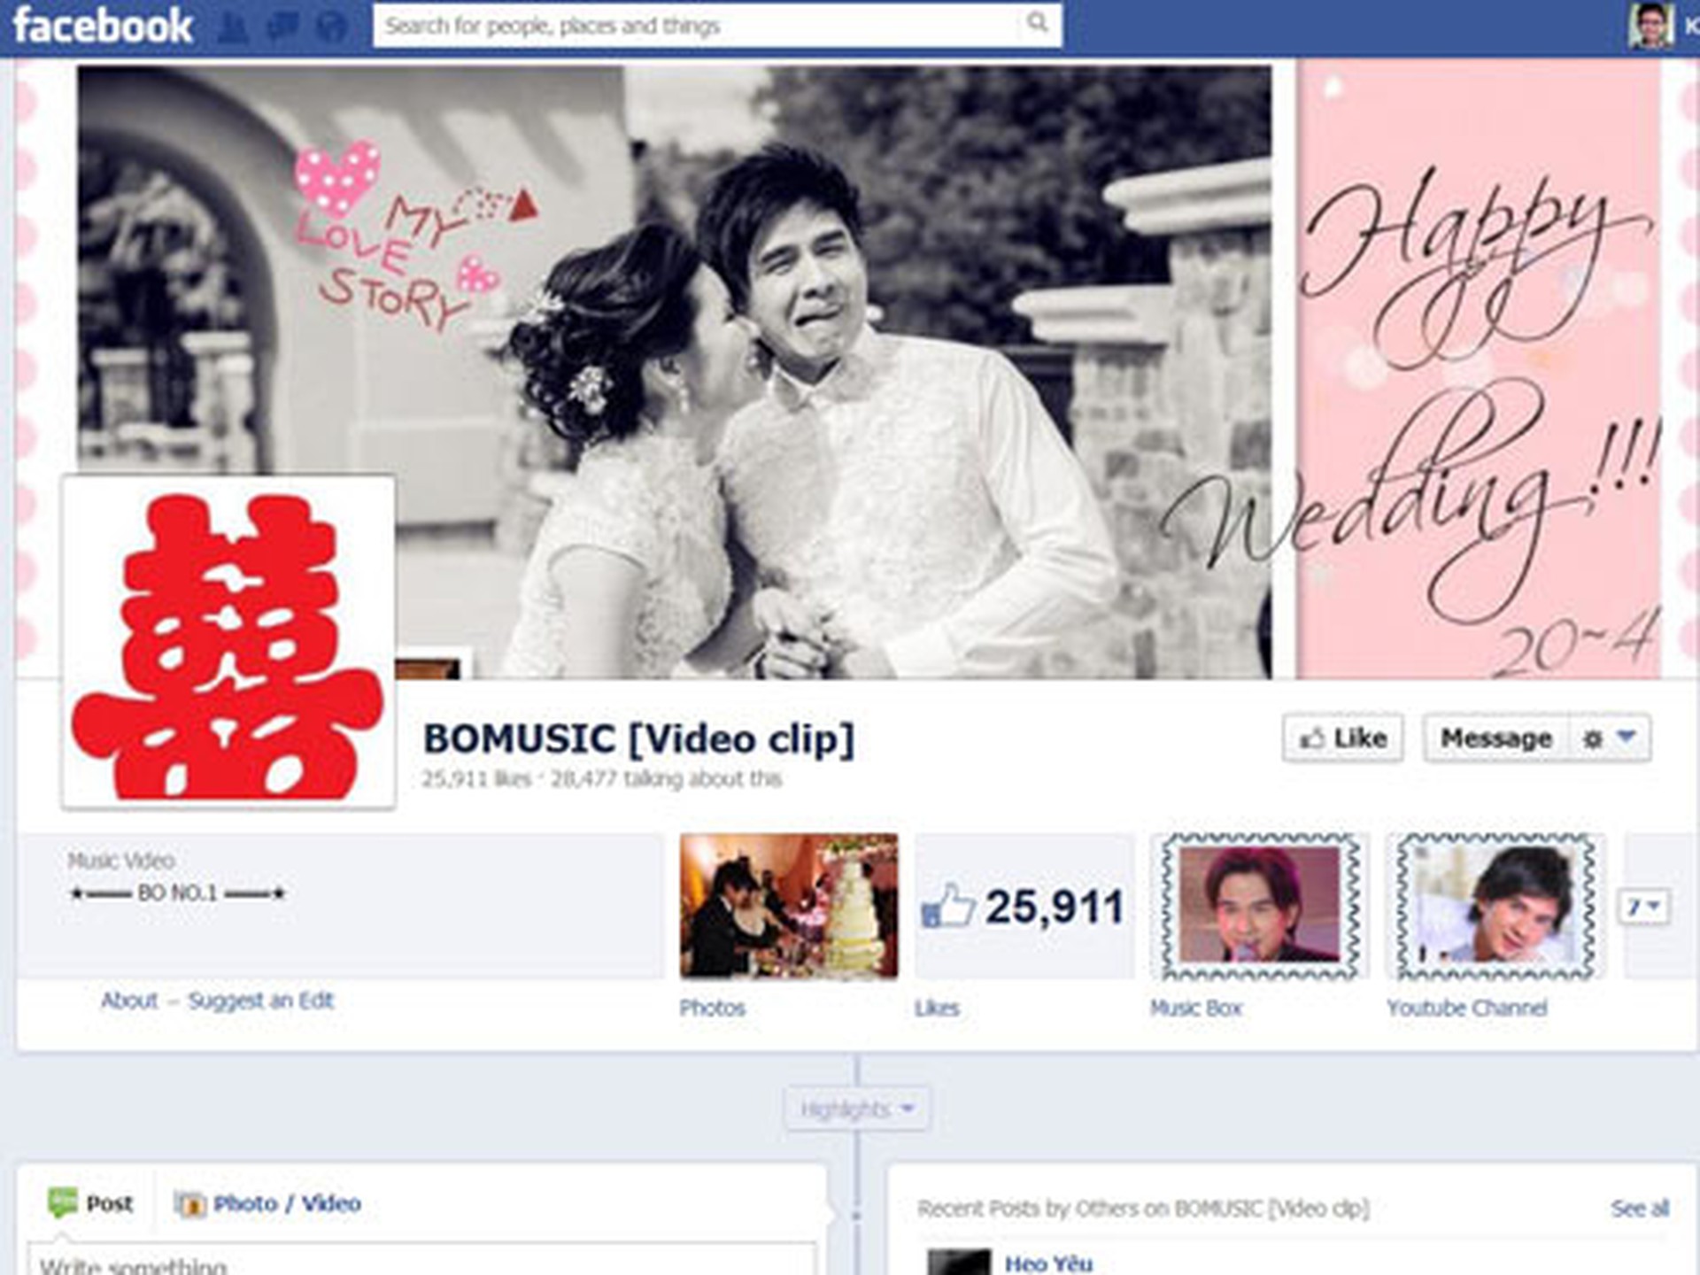
Task: Click Suggest an Edit link
Action: pyautogui.click(x=261, y=1001)
